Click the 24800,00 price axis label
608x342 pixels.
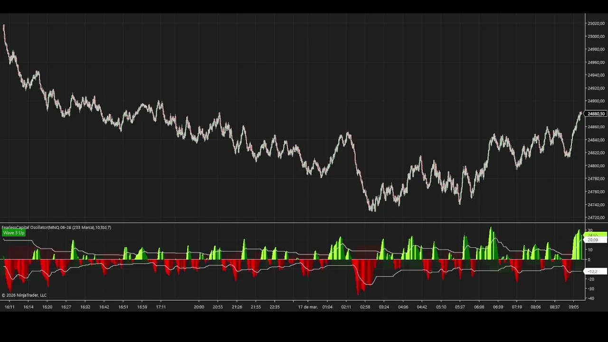(596, 166)
